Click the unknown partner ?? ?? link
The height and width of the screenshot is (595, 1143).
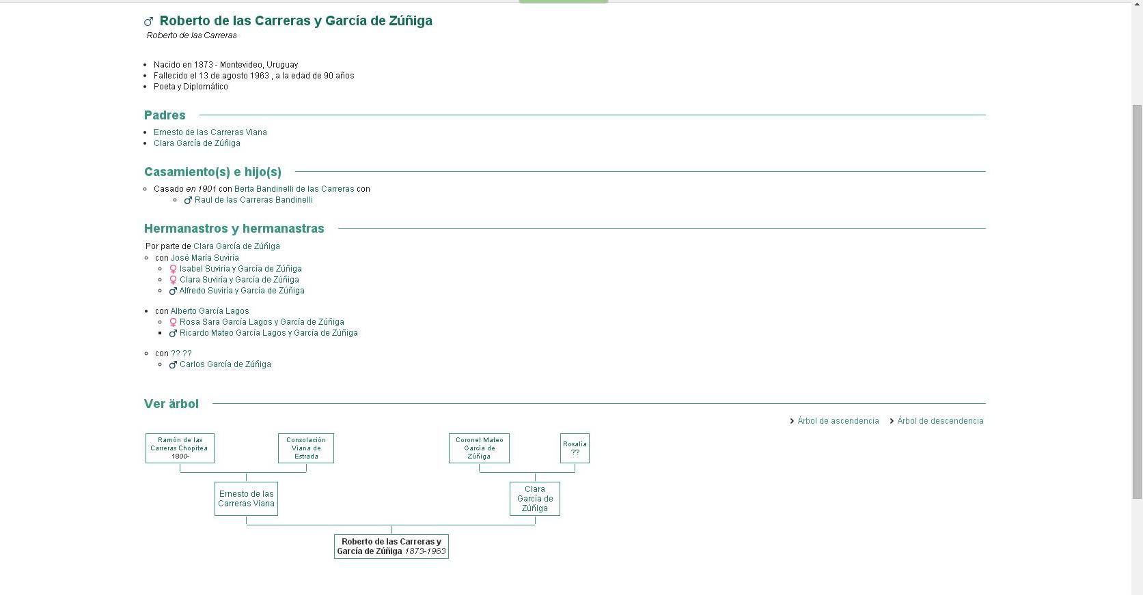[181, 353]
